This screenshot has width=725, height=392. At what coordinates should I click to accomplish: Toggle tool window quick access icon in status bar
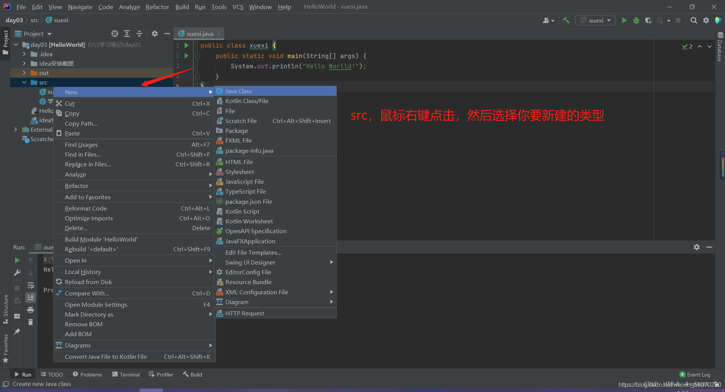(x=5, y=384)
